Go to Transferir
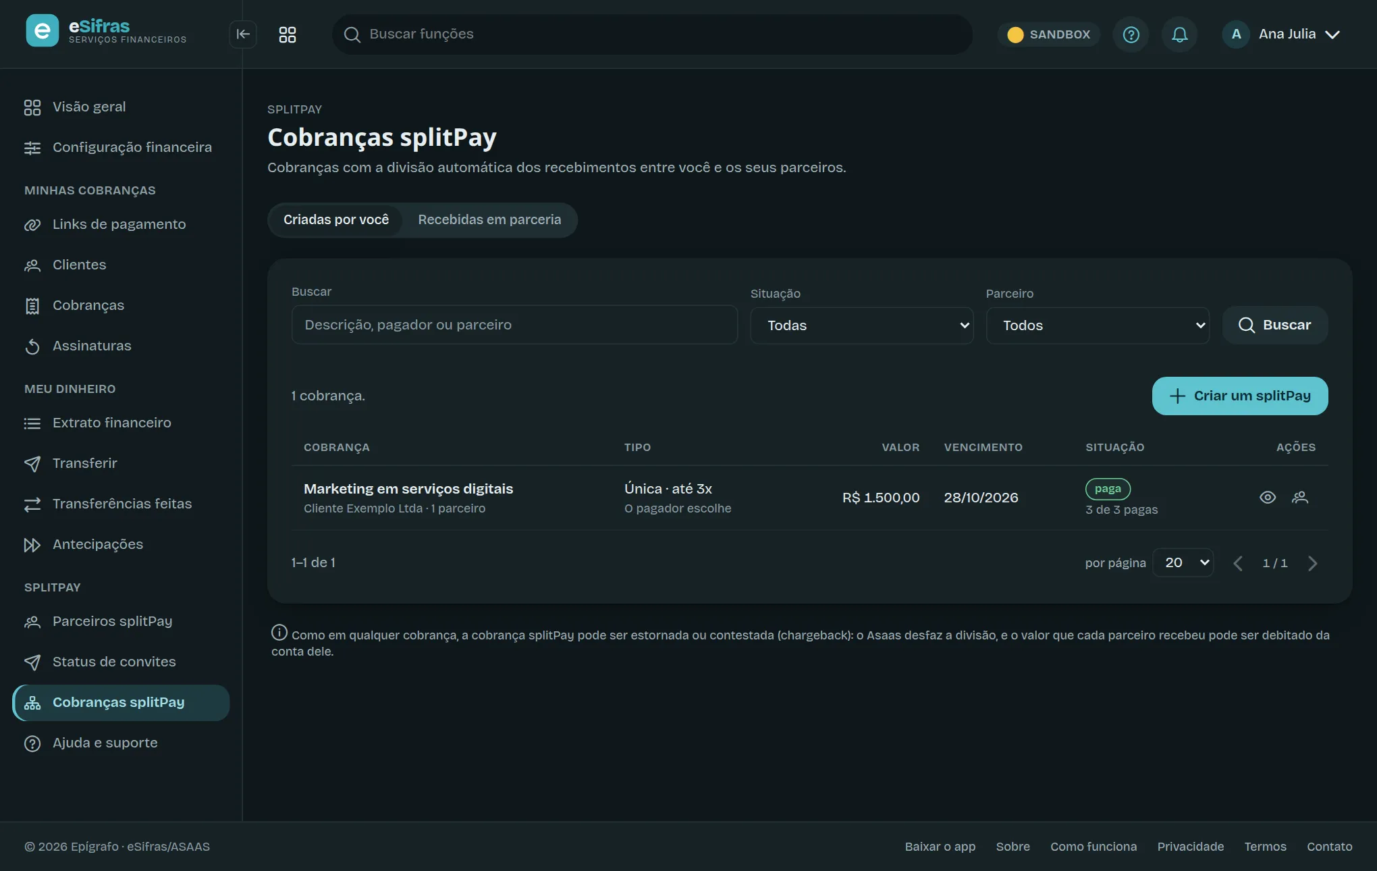 click(x=122, y=463)
